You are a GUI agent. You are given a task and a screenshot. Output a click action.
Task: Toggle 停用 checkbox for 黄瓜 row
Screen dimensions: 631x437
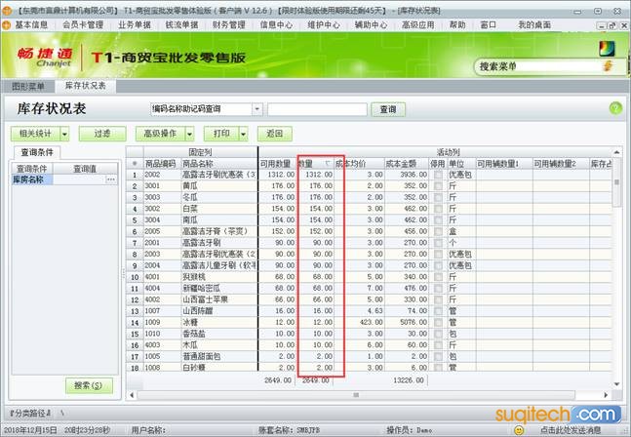[x=438, y=186]
